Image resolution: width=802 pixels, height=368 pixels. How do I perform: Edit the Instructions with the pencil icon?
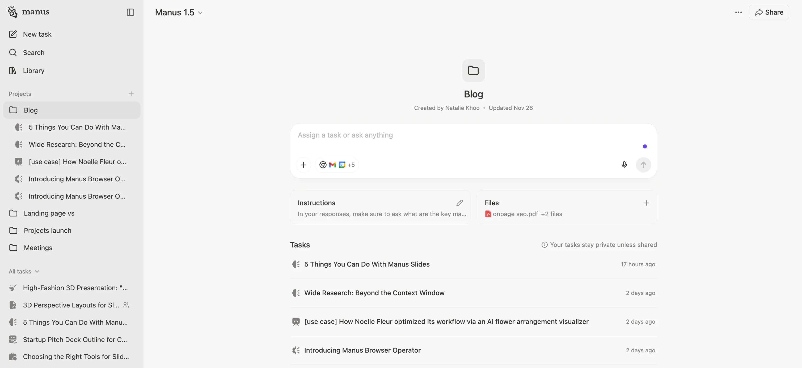(x=459, y=203)
